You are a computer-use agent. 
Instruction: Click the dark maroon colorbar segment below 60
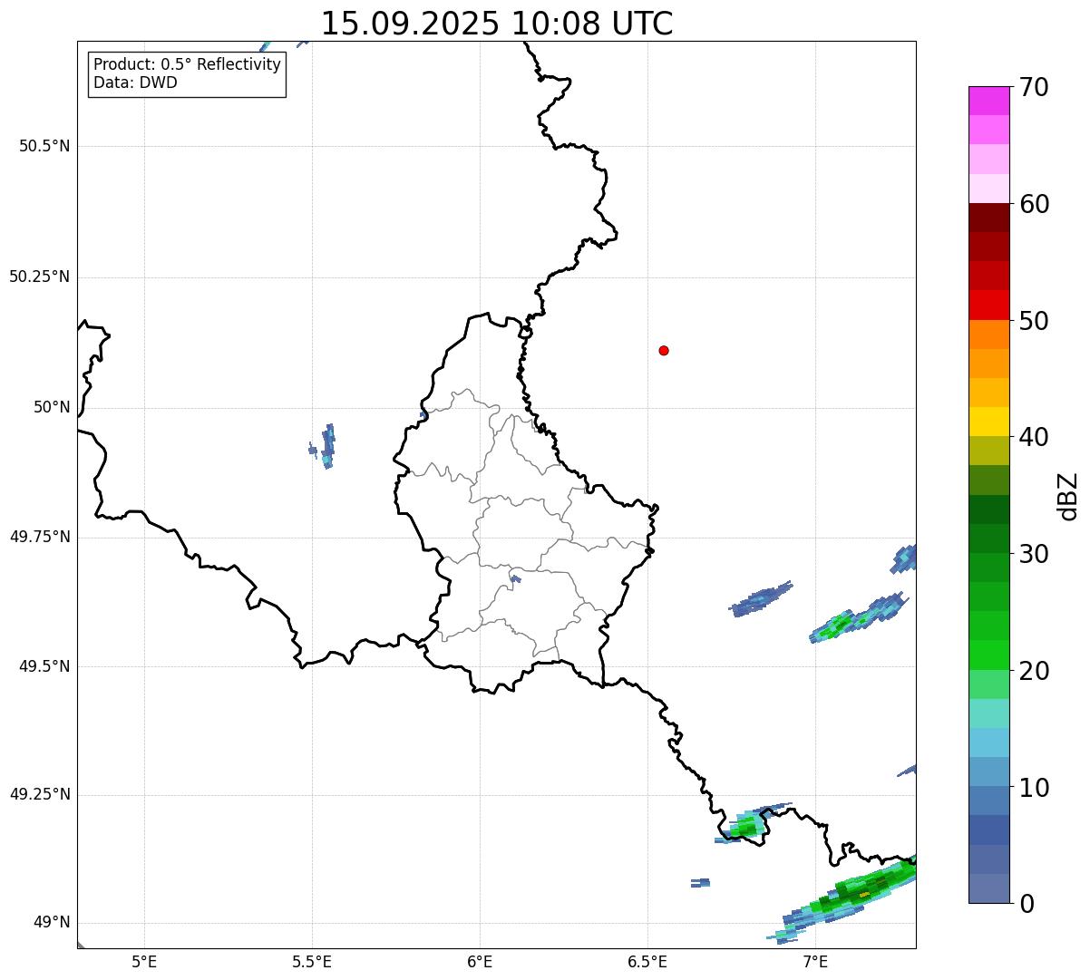tap(988, 218)
